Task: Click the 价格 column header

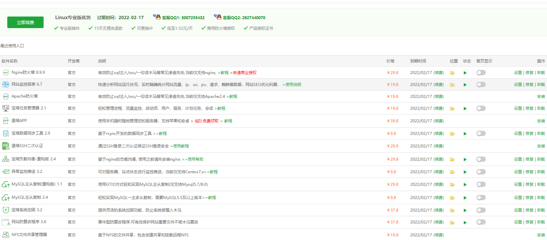Action: [390, 61]
